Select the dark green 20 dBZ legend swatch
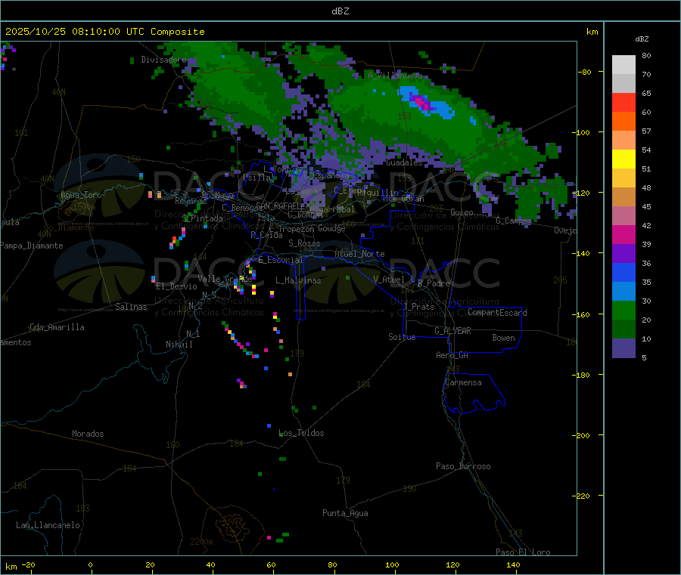This screenshot has height=575, width=681. coord(623,329)
